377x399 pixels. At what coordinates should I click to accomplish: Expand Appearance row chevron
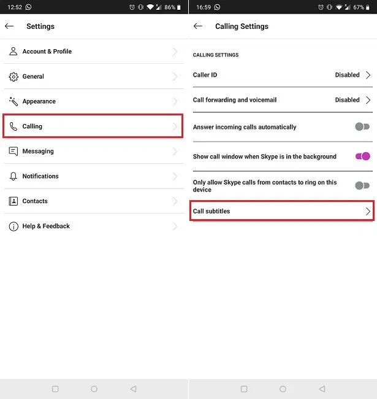coord(175,101)
